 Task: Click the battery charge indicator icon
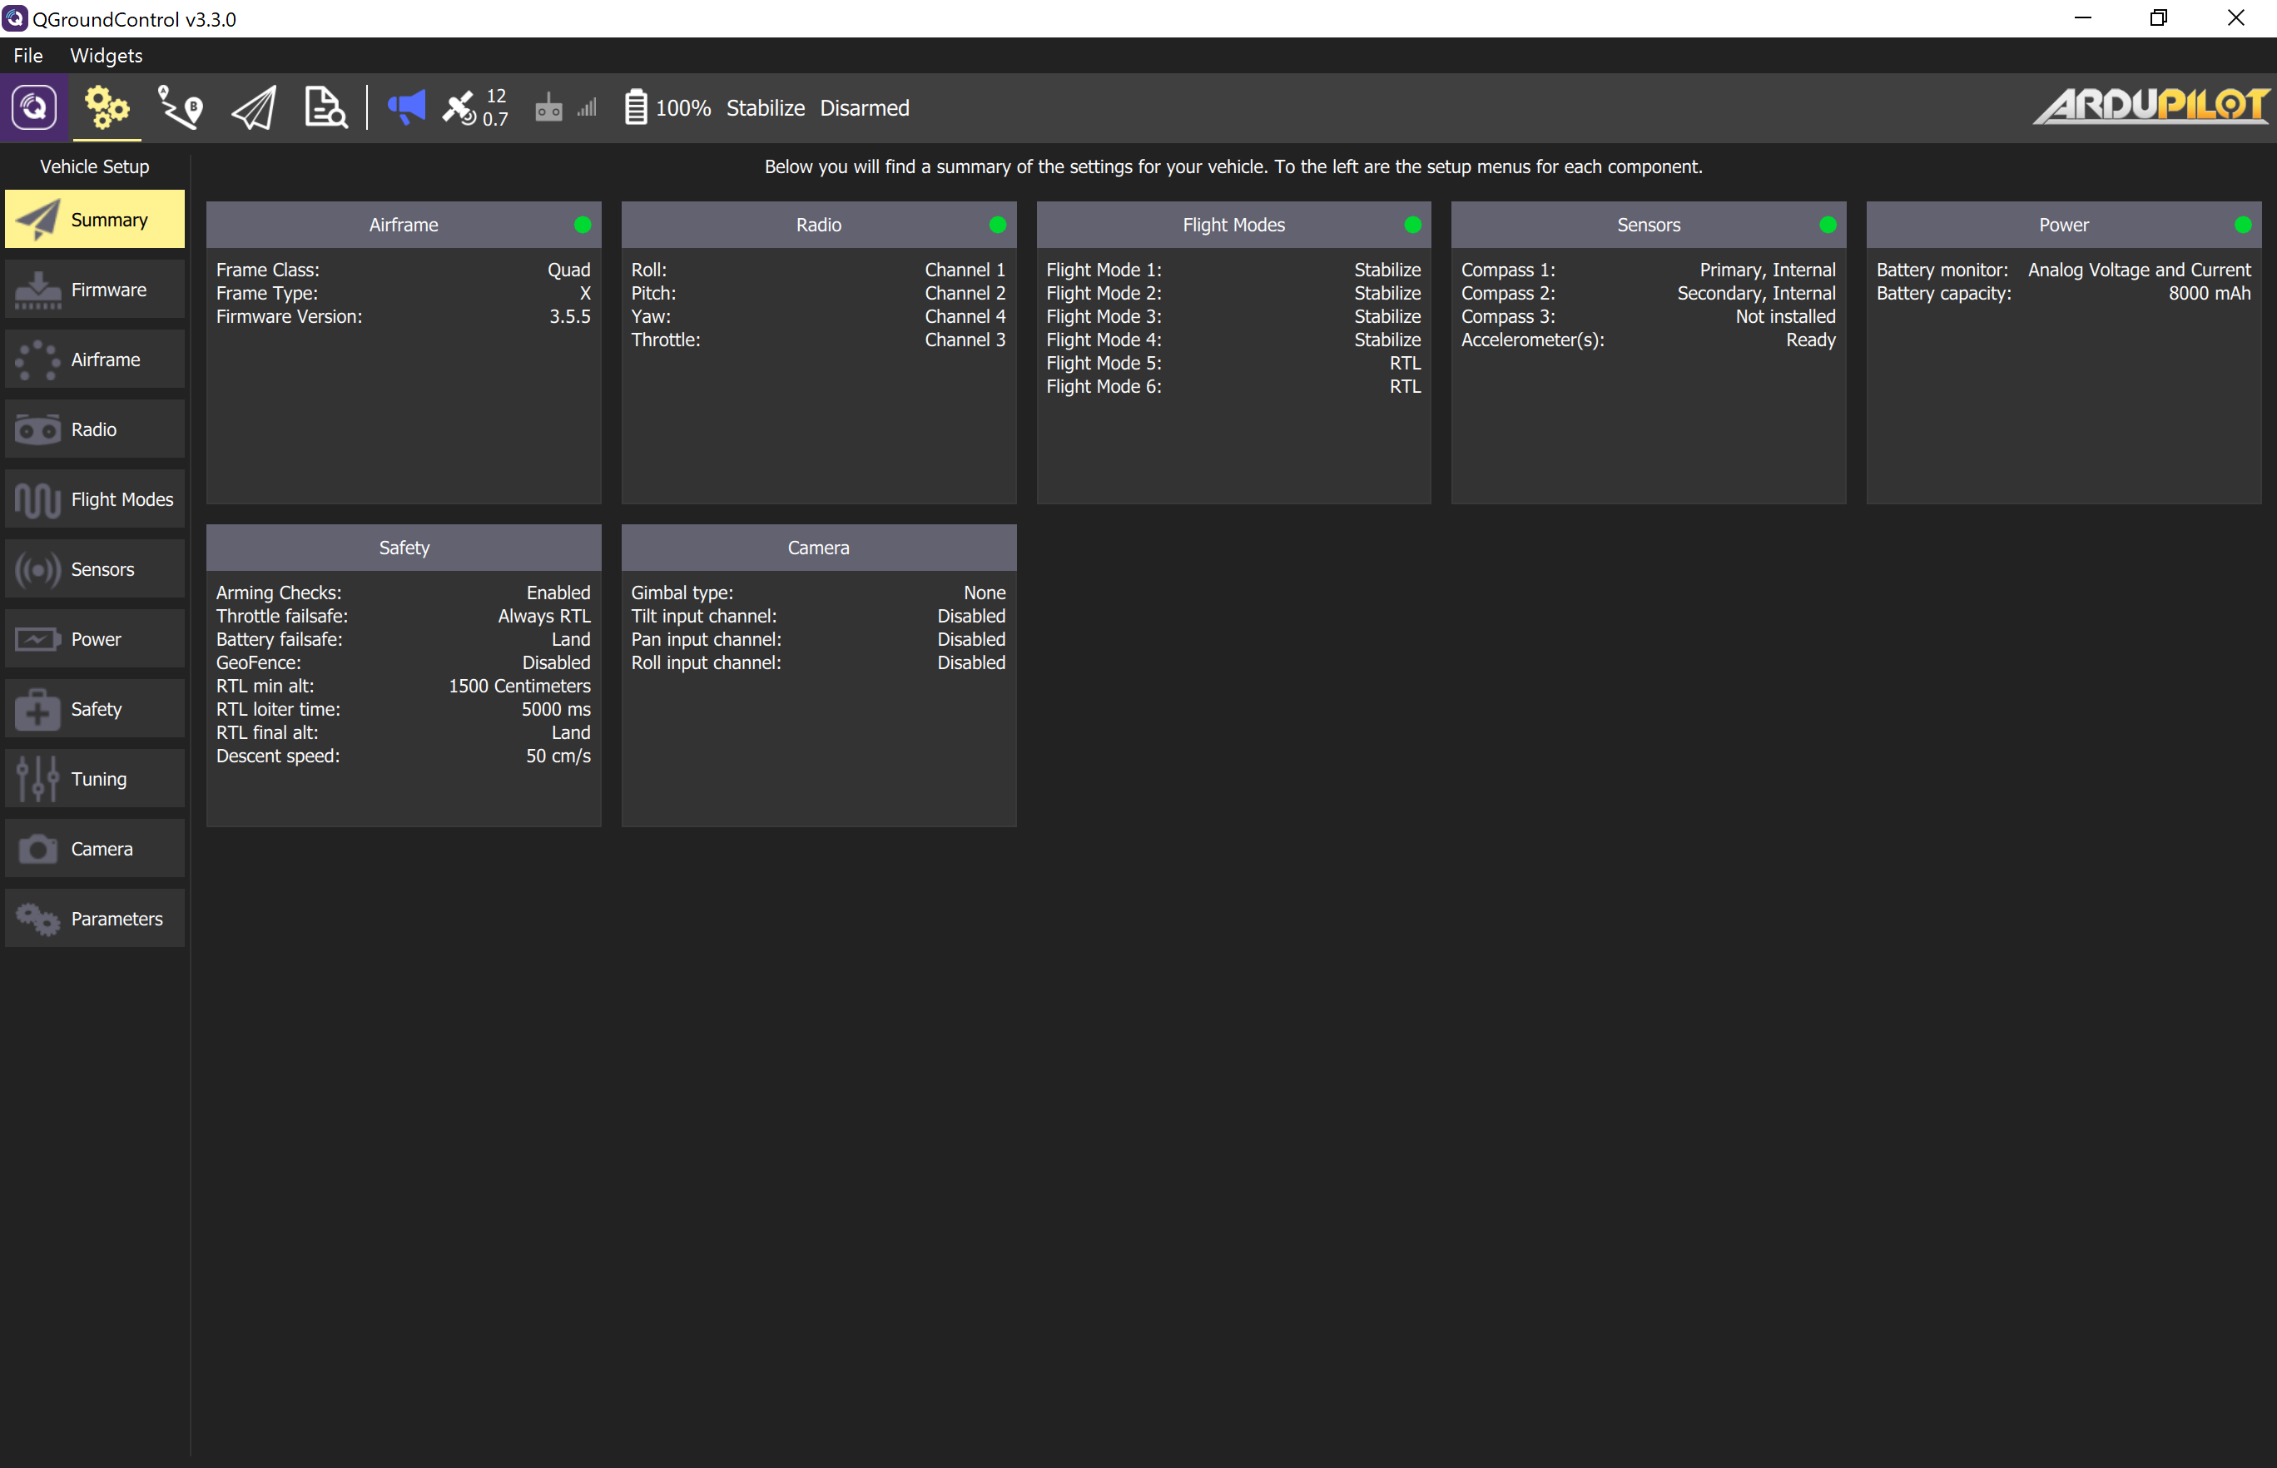coord(636,107)
